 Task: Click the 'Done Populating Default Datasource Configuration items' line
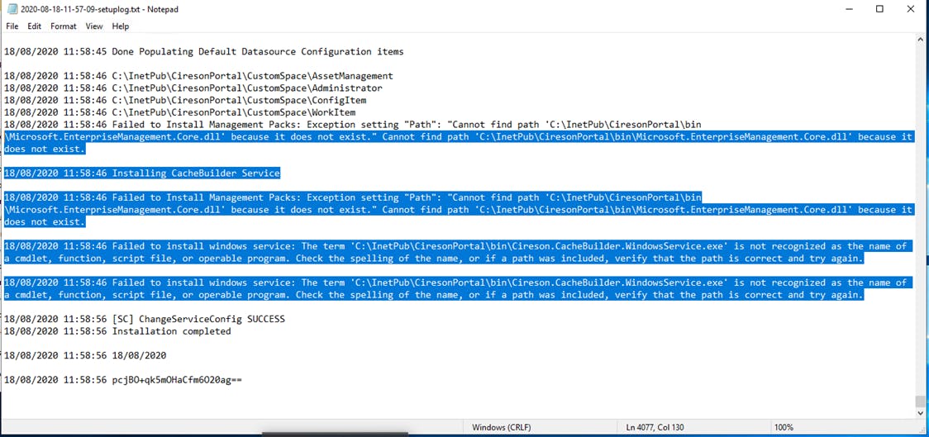click(204, 51)
